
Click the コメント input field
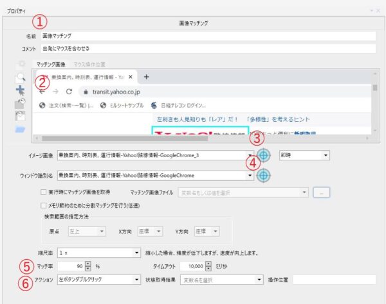pyautogui.click(x=208, y=49)
